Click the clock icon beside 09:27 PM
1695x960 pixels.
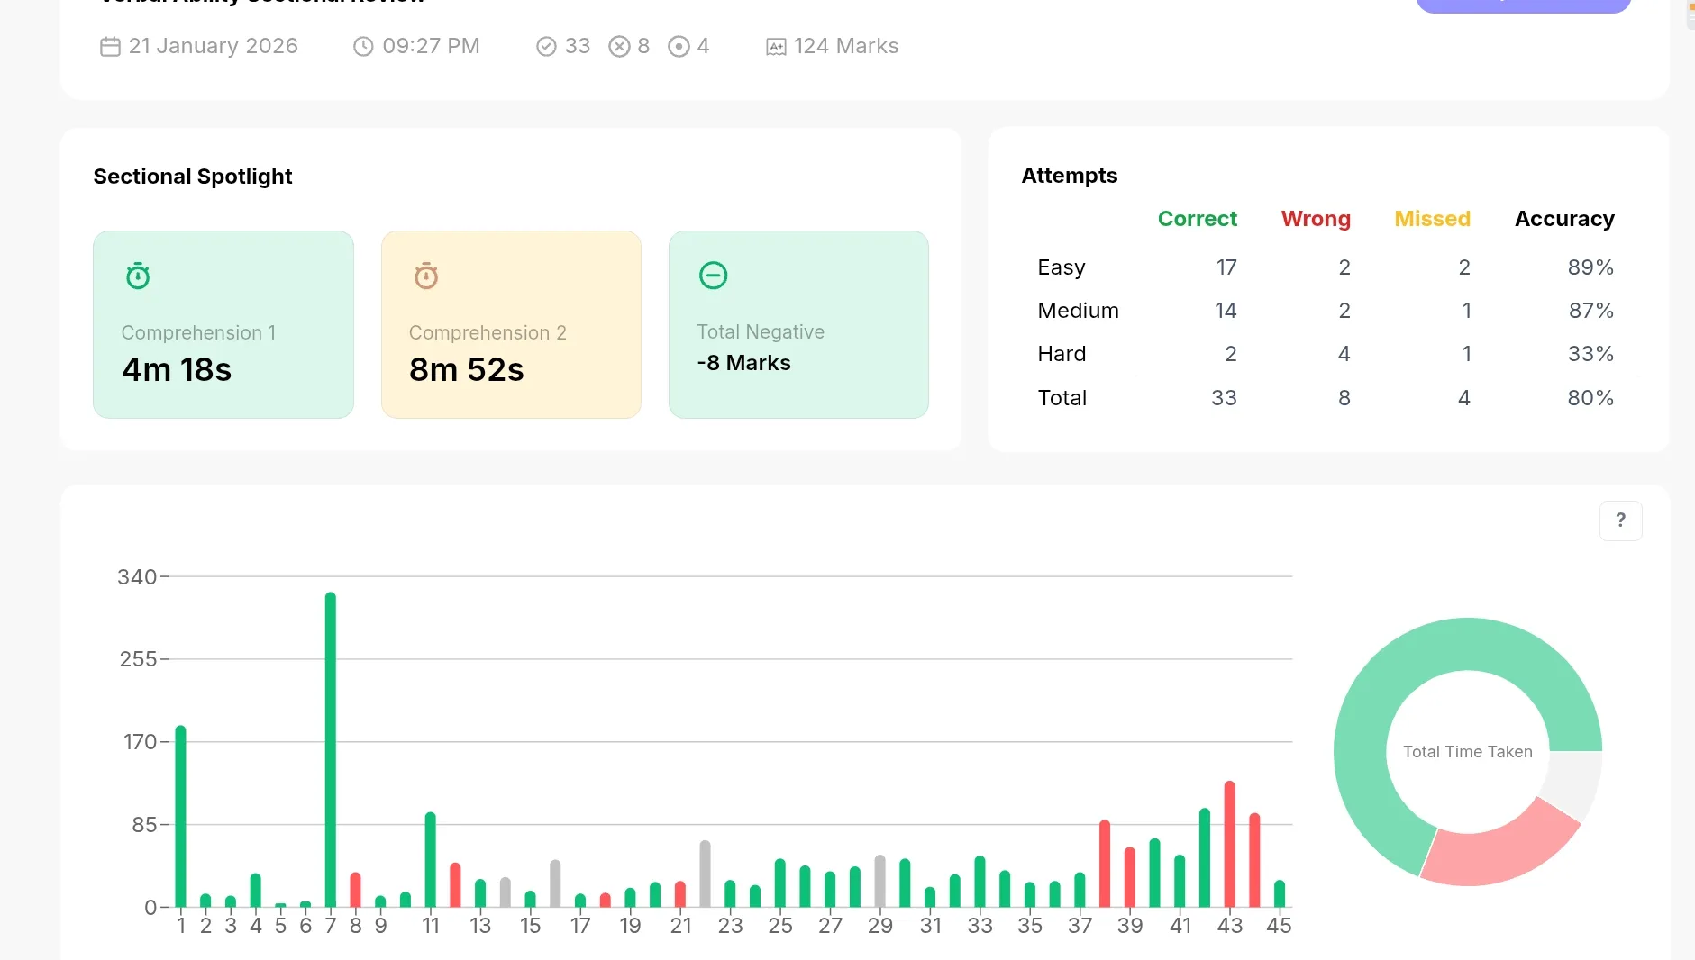click(x=363, y=47)
